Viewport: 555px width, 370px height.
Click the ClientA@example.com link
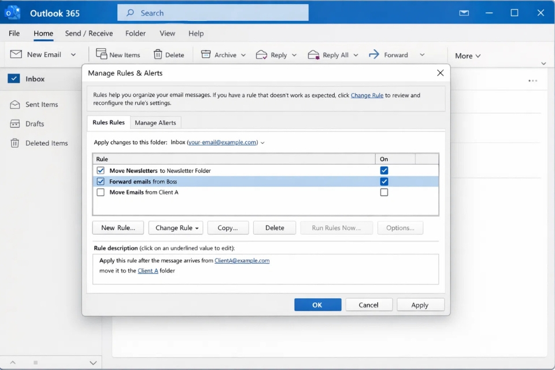(242, 260)
